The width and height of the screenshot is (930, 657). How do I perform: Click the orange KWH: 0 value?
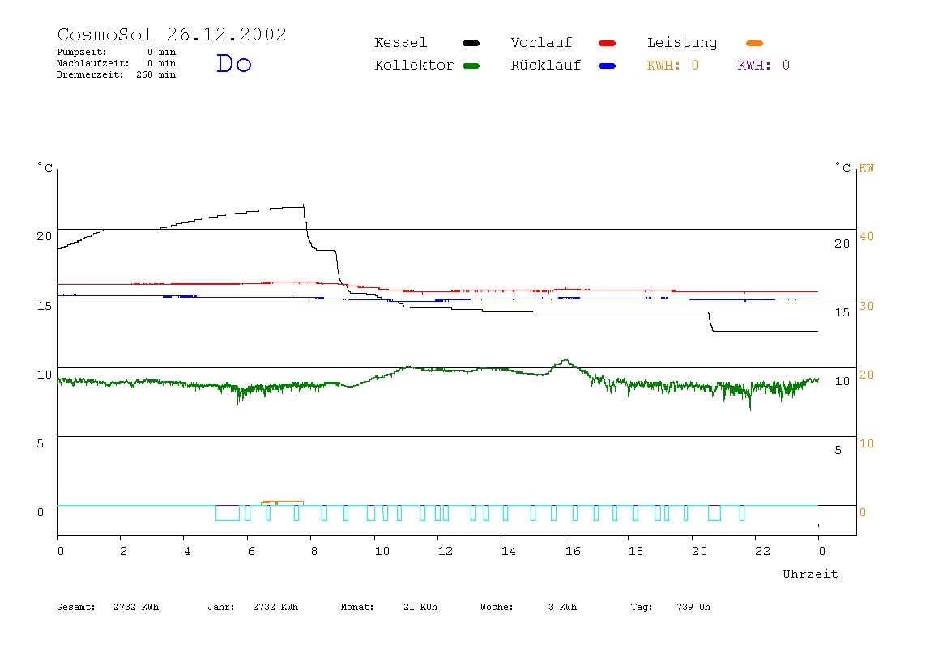click(x=672, y=66)
